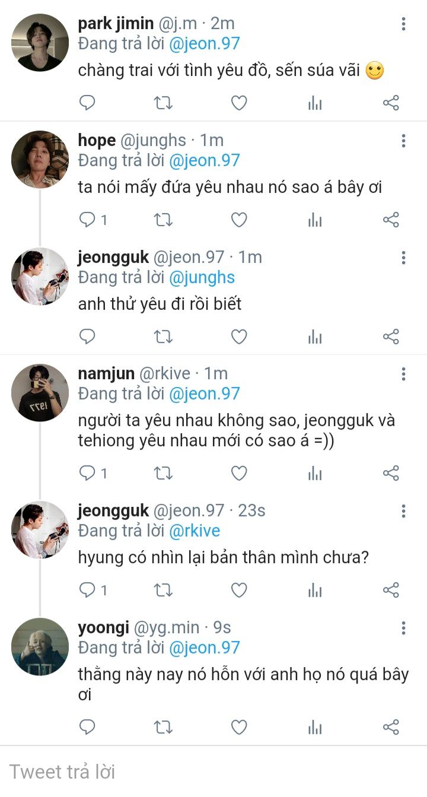Open overflow menu on yoongi's tweet

click(x=403, y=628)
